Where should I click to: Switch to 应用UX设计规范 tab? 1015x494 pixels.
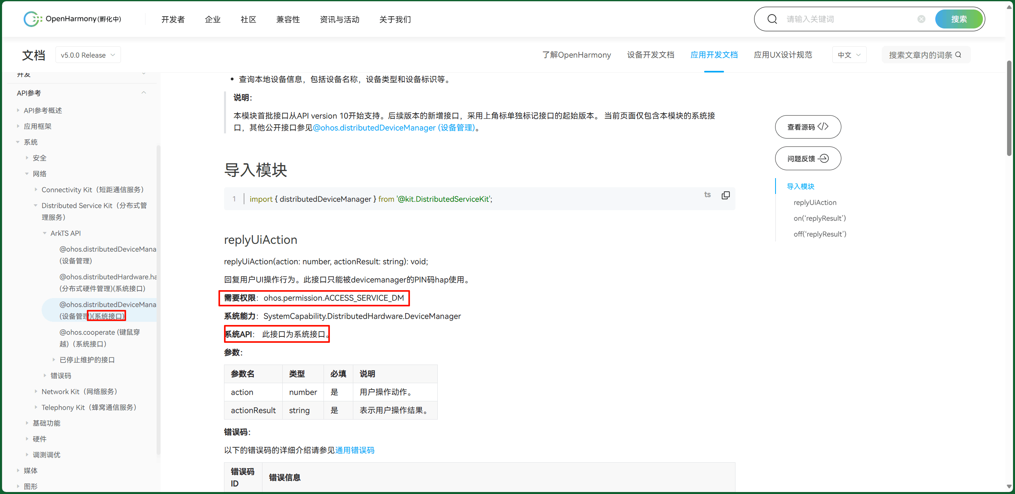(x=783, y=55)
